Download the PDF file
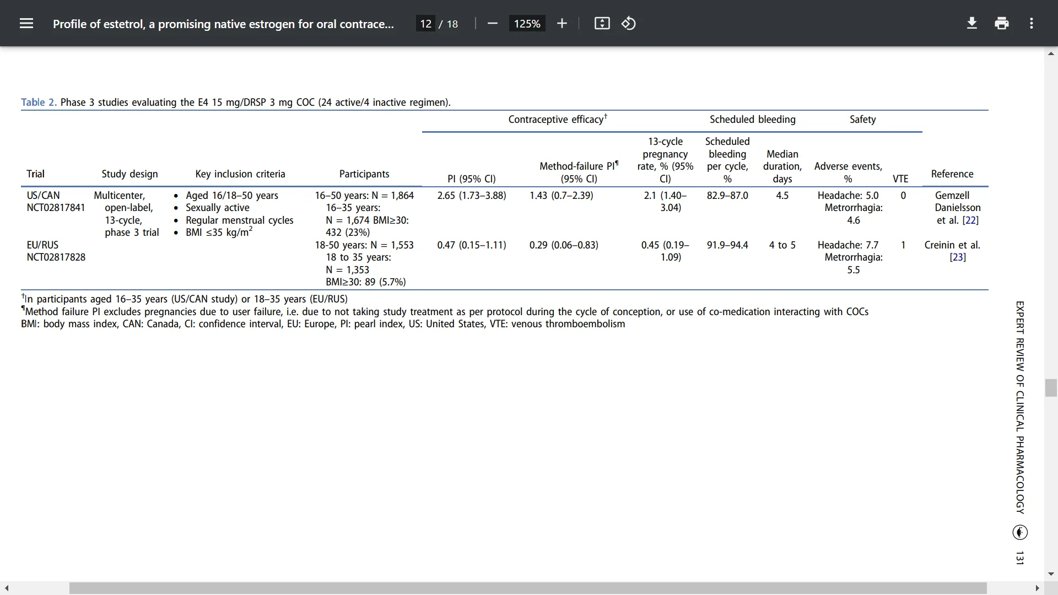This screenshot has width=1058, height=595. 972,24
